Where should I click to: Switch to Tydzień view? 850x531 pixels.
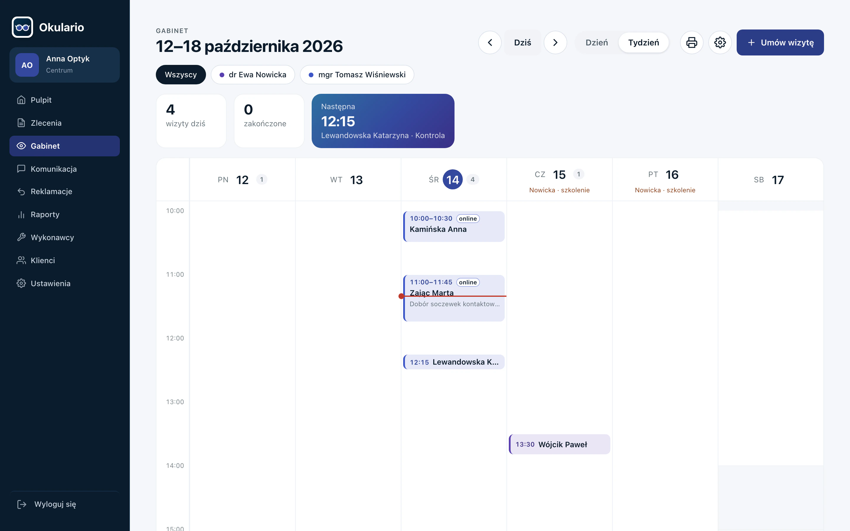pos(643,42)
